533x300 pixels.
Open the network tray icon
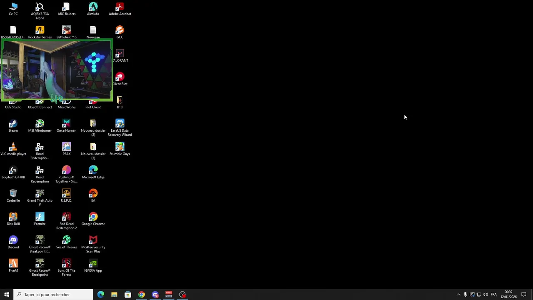point(478,295)
